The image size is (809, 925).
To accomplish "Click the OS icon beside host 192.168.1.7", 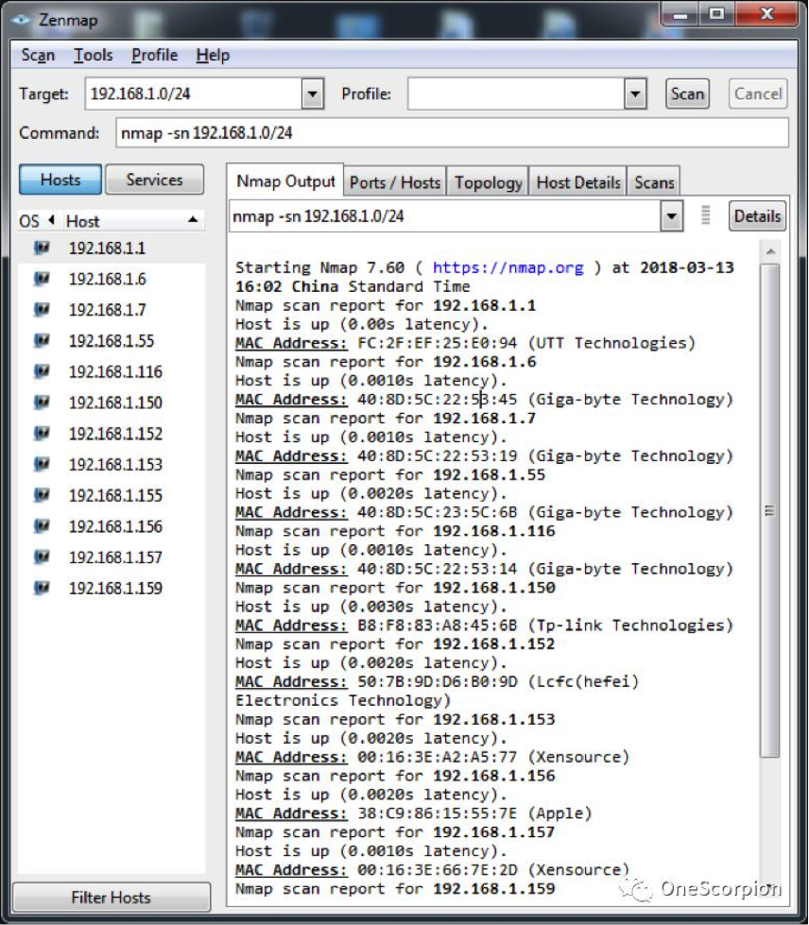I will point(42,310).
